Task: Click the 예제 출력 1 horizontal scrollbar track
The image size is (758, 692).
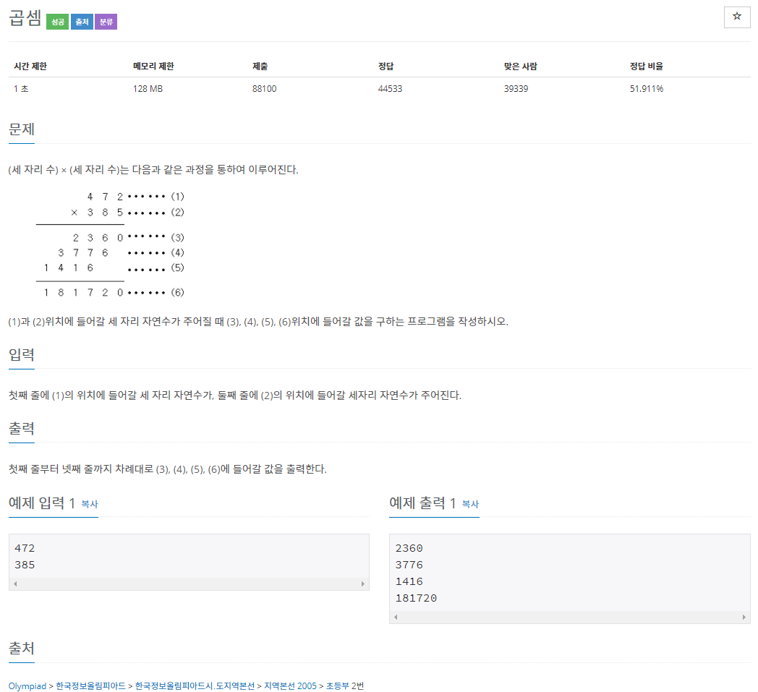Action: pyautogui.click(x=568, y=617)
